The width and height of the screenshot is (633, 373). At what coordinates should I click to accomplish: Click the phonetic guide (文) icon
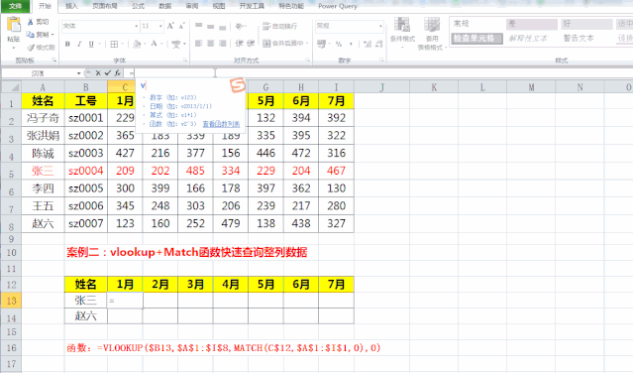175,44
